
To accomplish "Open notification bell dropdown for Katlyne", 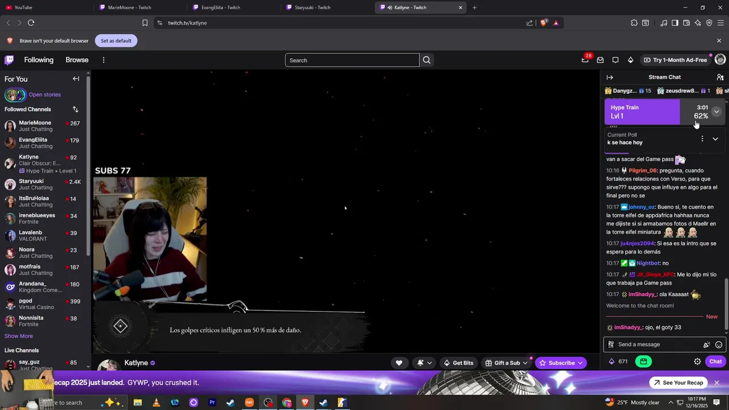I will click(x=424, y=363).
